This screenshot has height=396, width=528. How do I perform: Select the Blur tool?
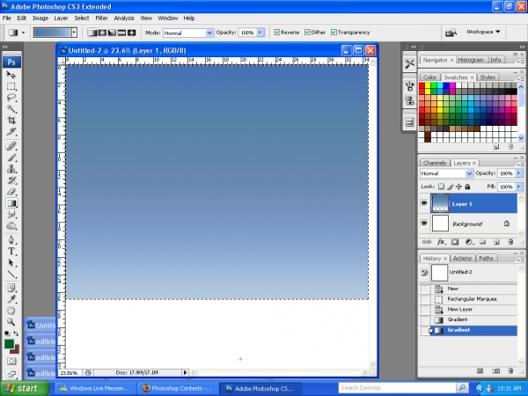click(x=11, y=214)
